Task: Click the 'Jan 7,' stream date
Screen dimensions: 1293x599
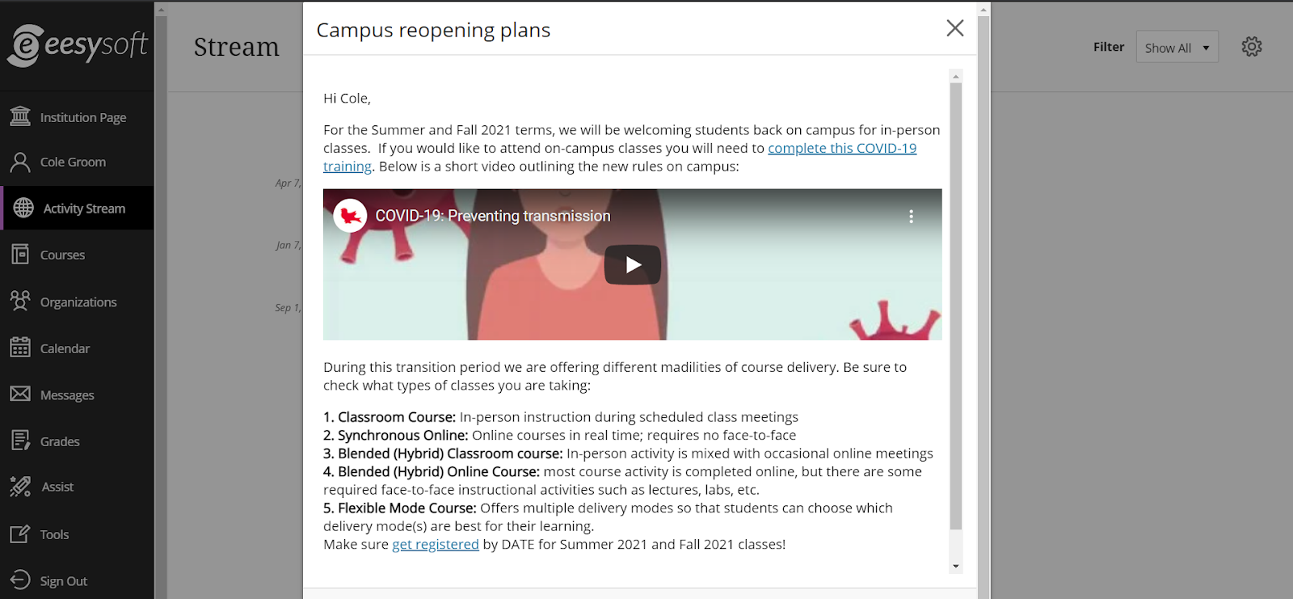Action: 288,245
